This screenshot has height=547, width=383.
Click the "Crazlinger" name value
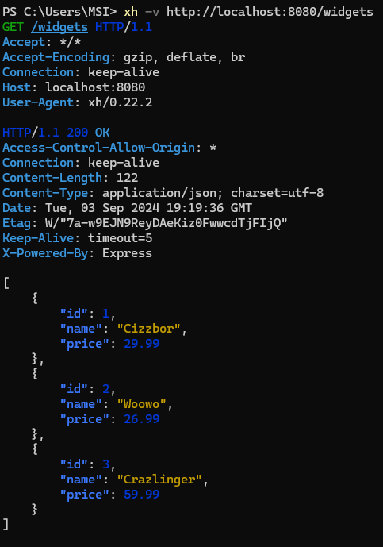click(x=159, y=480)
